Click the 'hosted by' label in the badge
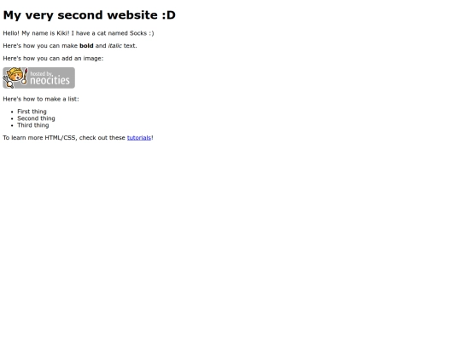Screen dimensions: 461x345 click(x=41, y=73)
